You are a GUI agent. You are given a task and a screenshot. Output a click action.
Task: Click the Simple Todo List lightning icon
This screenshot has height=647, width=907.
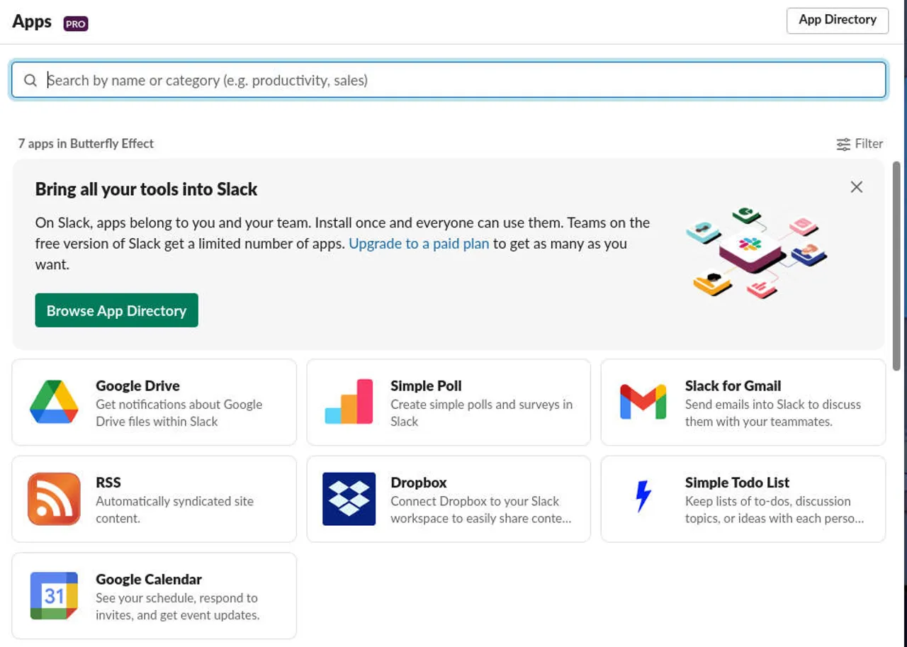[x=643, y=498]
